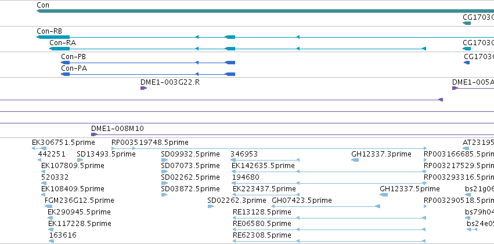Select the EK306751.5prime EST label
The width and height of the screenshot is (494, 244).
click(x=63, y=143)
